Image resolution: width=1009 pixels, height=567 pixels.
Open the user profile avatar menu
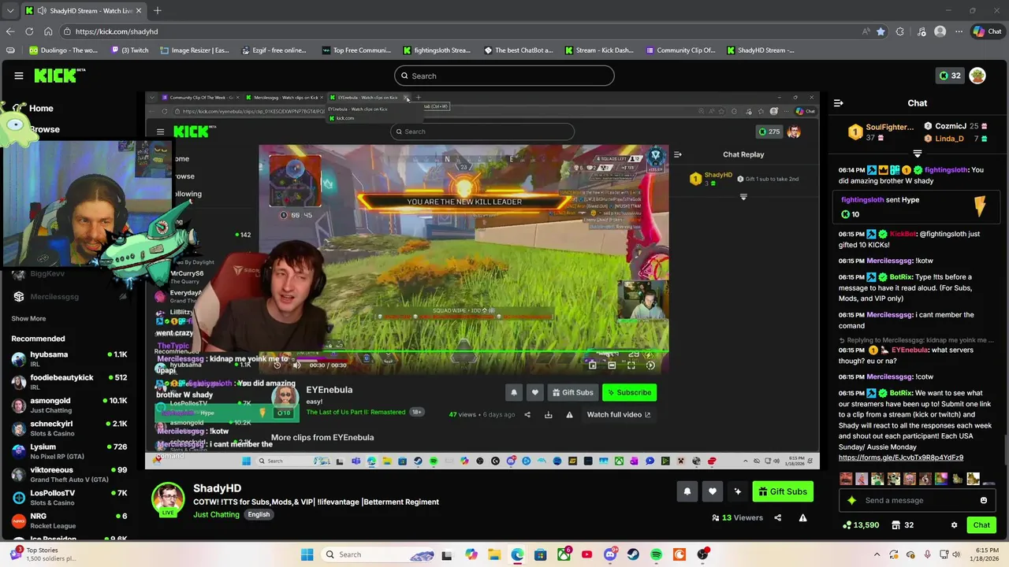pos(977,76)
